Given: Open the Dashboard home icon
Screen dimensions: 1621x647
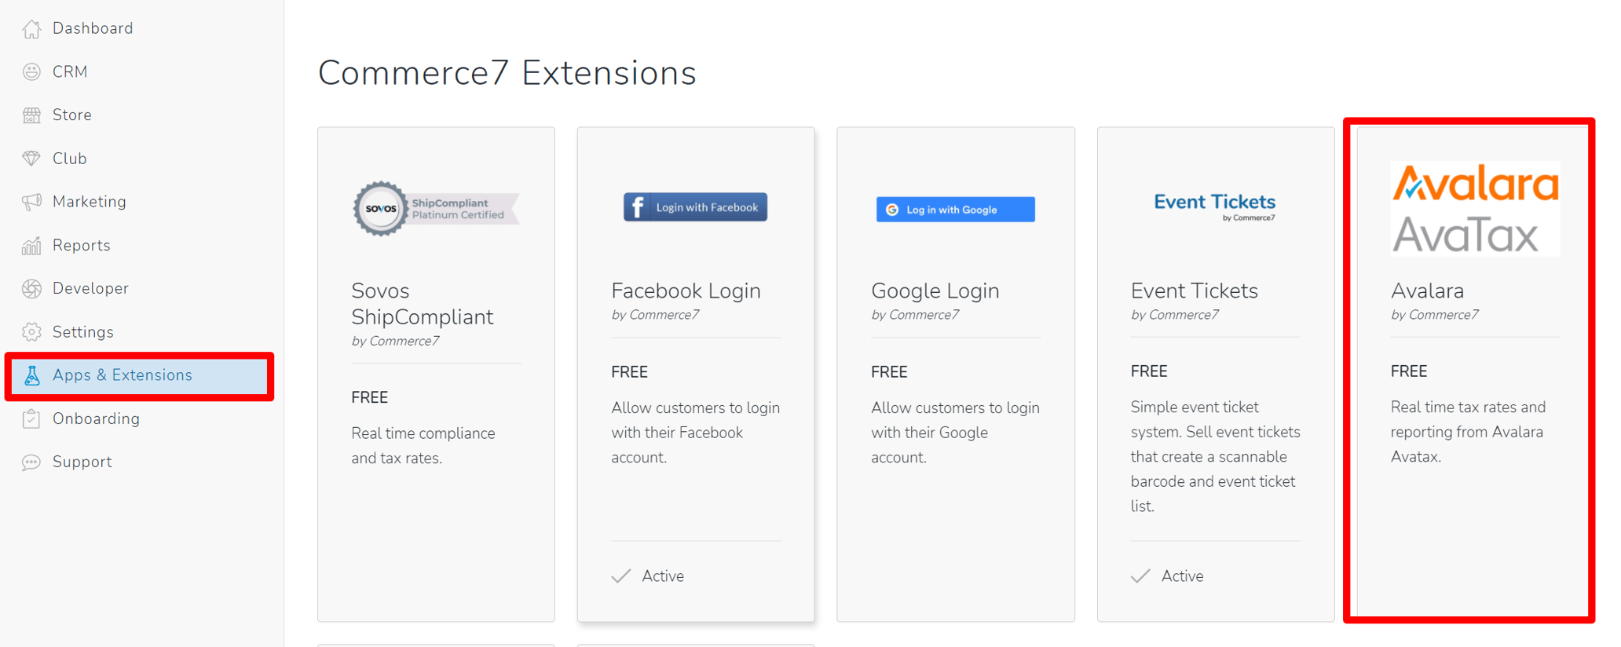Looking at the screenshot, I should [x=31, y=27].
